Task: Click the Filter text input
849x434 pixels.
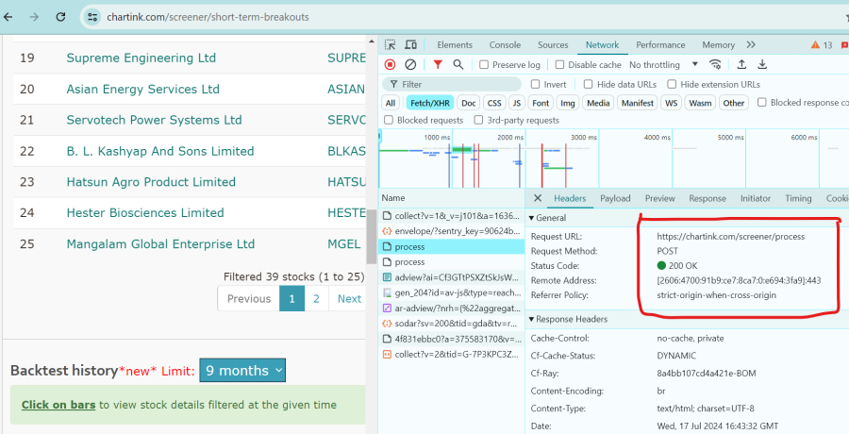Action: coord(452,85)
